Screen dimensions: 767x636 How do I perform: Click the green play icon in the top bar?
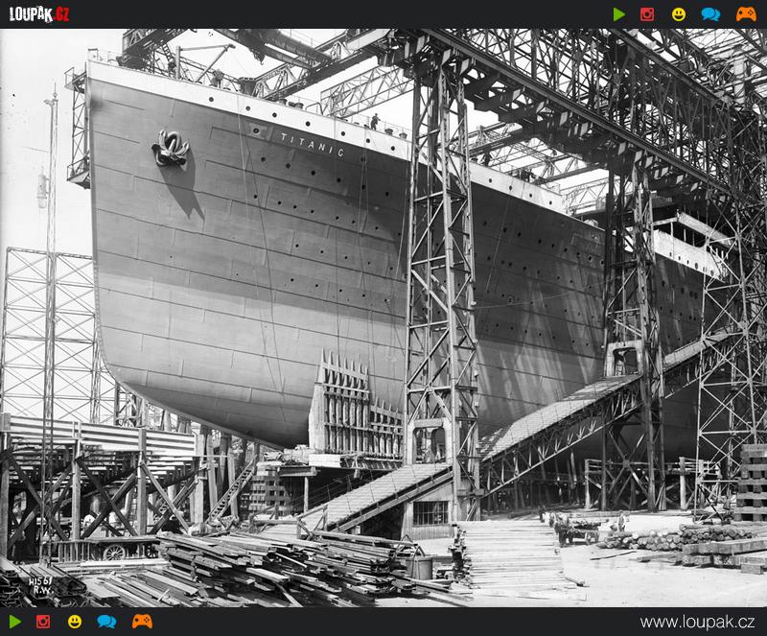tap(619, 14)
